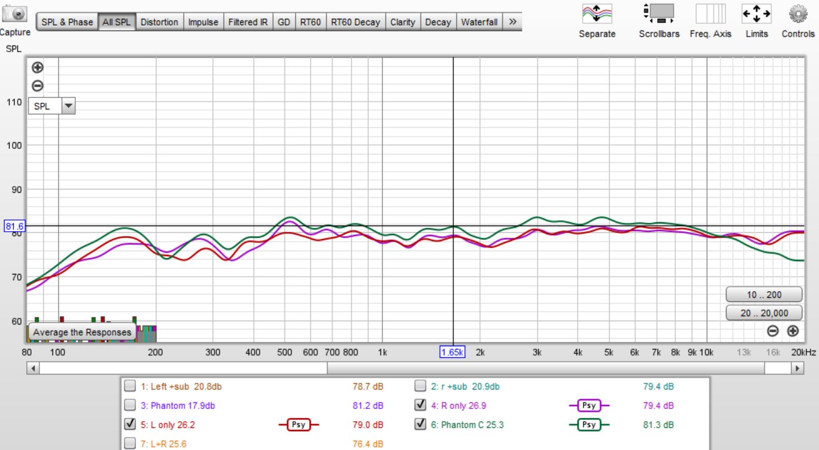Open the SPL axis type dropdown
The image size is (819, 450).
click(x=69, y=106)
